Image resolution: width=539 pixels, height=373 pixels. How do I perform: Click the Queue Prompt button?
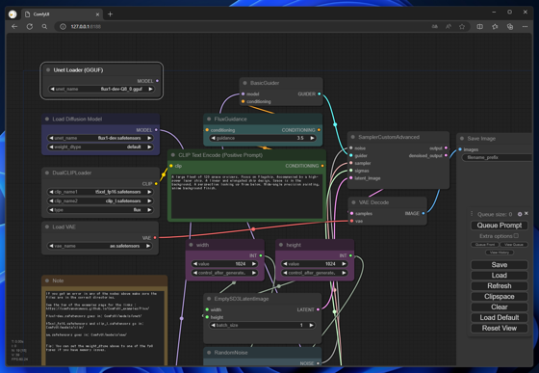[500, 226]
